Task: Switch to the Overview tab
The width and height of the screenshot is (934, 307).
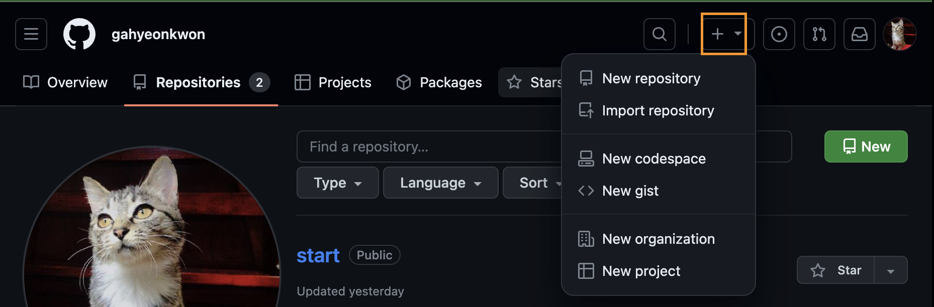Action: pyautogui.click(x=65, y=82)
